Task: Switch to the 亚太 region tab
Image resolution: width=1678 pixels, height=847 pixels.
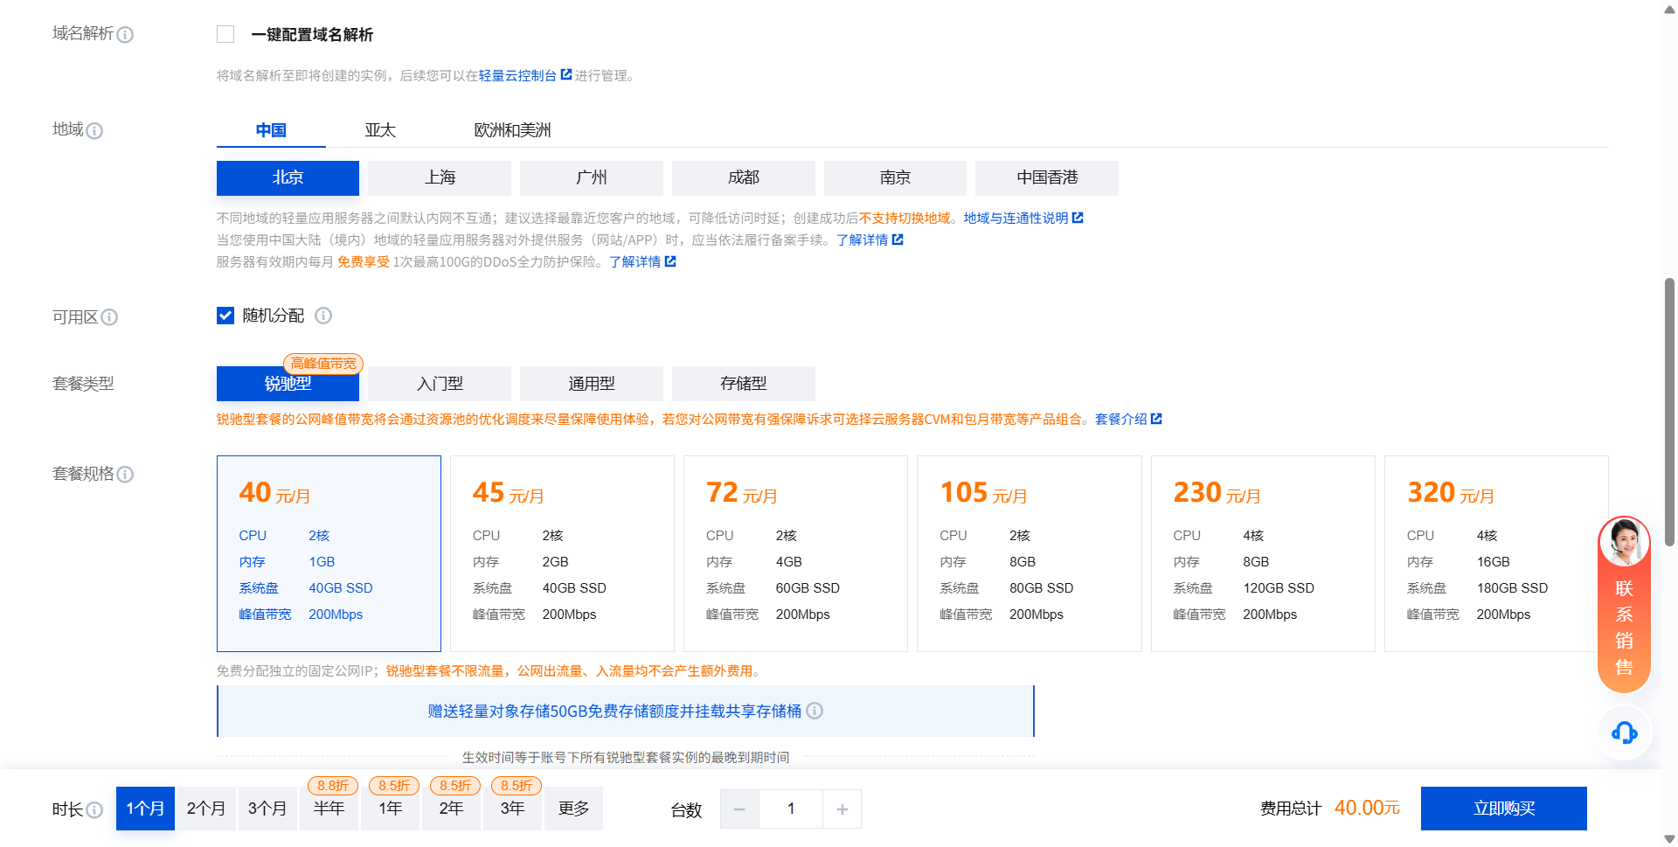Action: point(380,130)
